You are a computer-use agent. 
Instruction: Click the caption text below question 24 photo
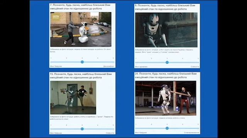pos(160,118)
